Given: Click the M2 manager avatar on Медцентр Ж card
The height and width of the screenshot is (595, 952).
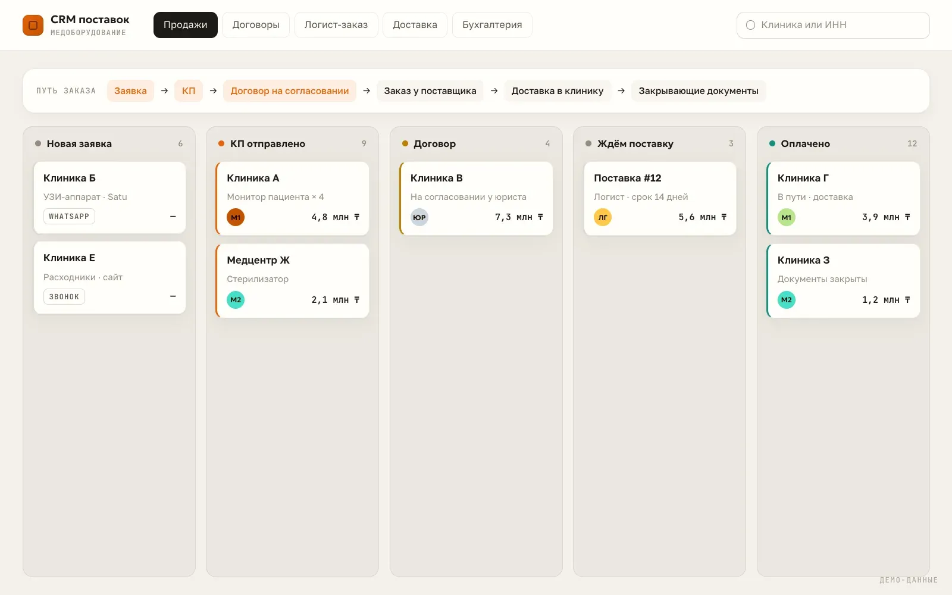Looking at the screenshot, I should point(236,300).
